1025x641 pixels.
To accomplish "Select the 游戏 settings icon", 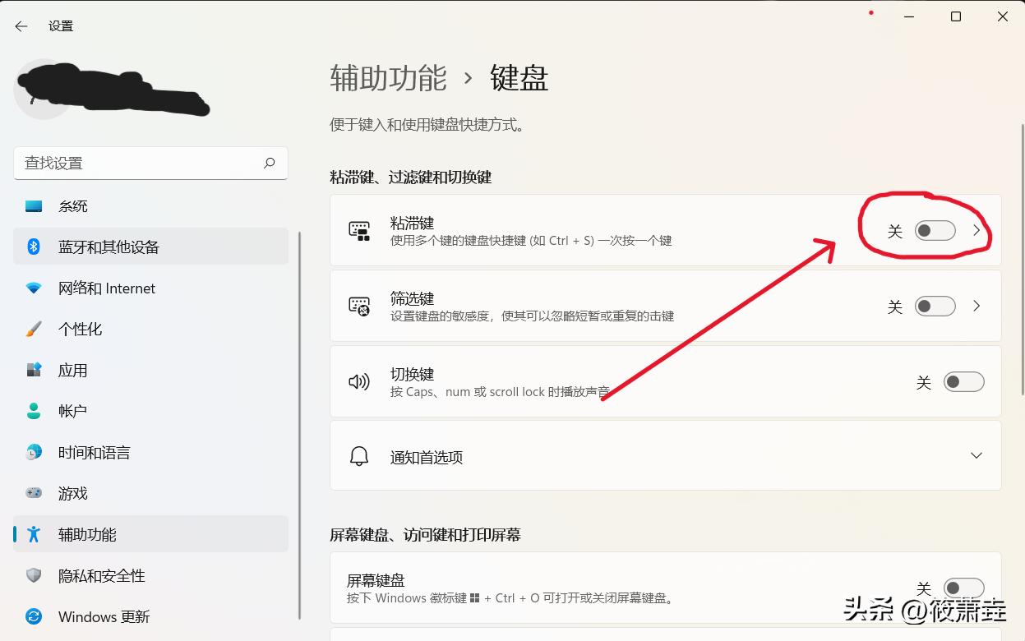I will click(34, 493).
